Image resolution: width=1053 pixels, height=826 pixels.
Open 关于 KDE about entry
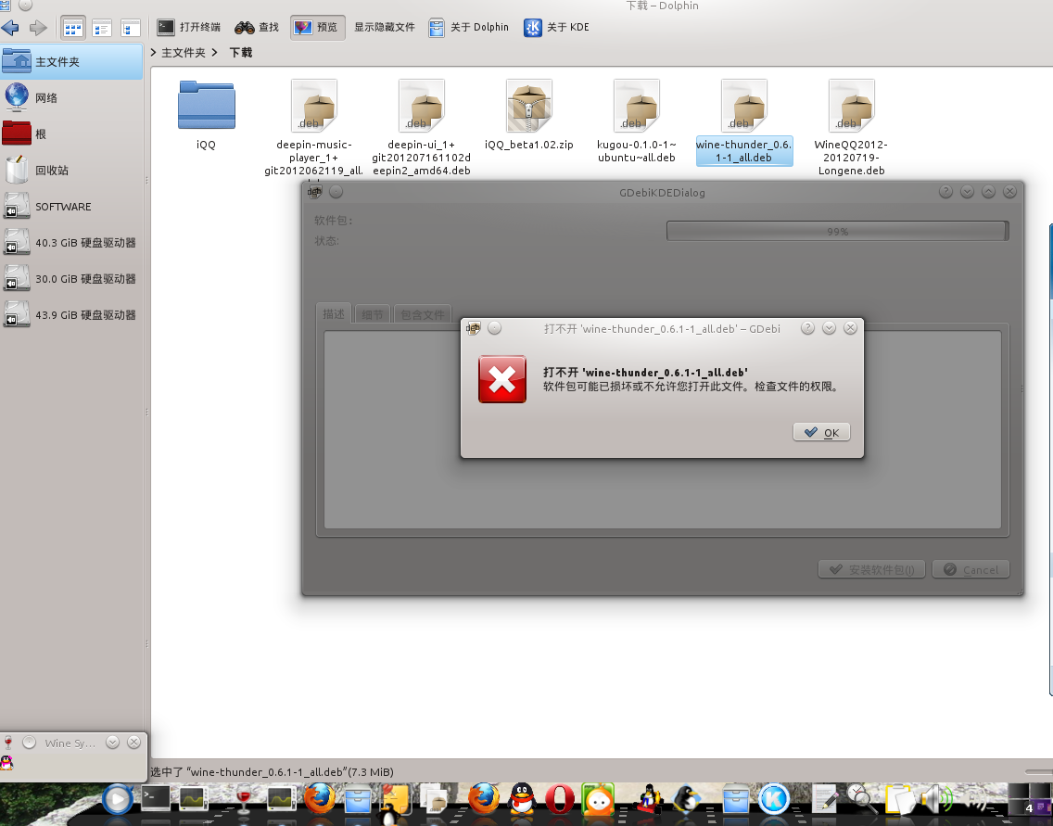point(557,28)
